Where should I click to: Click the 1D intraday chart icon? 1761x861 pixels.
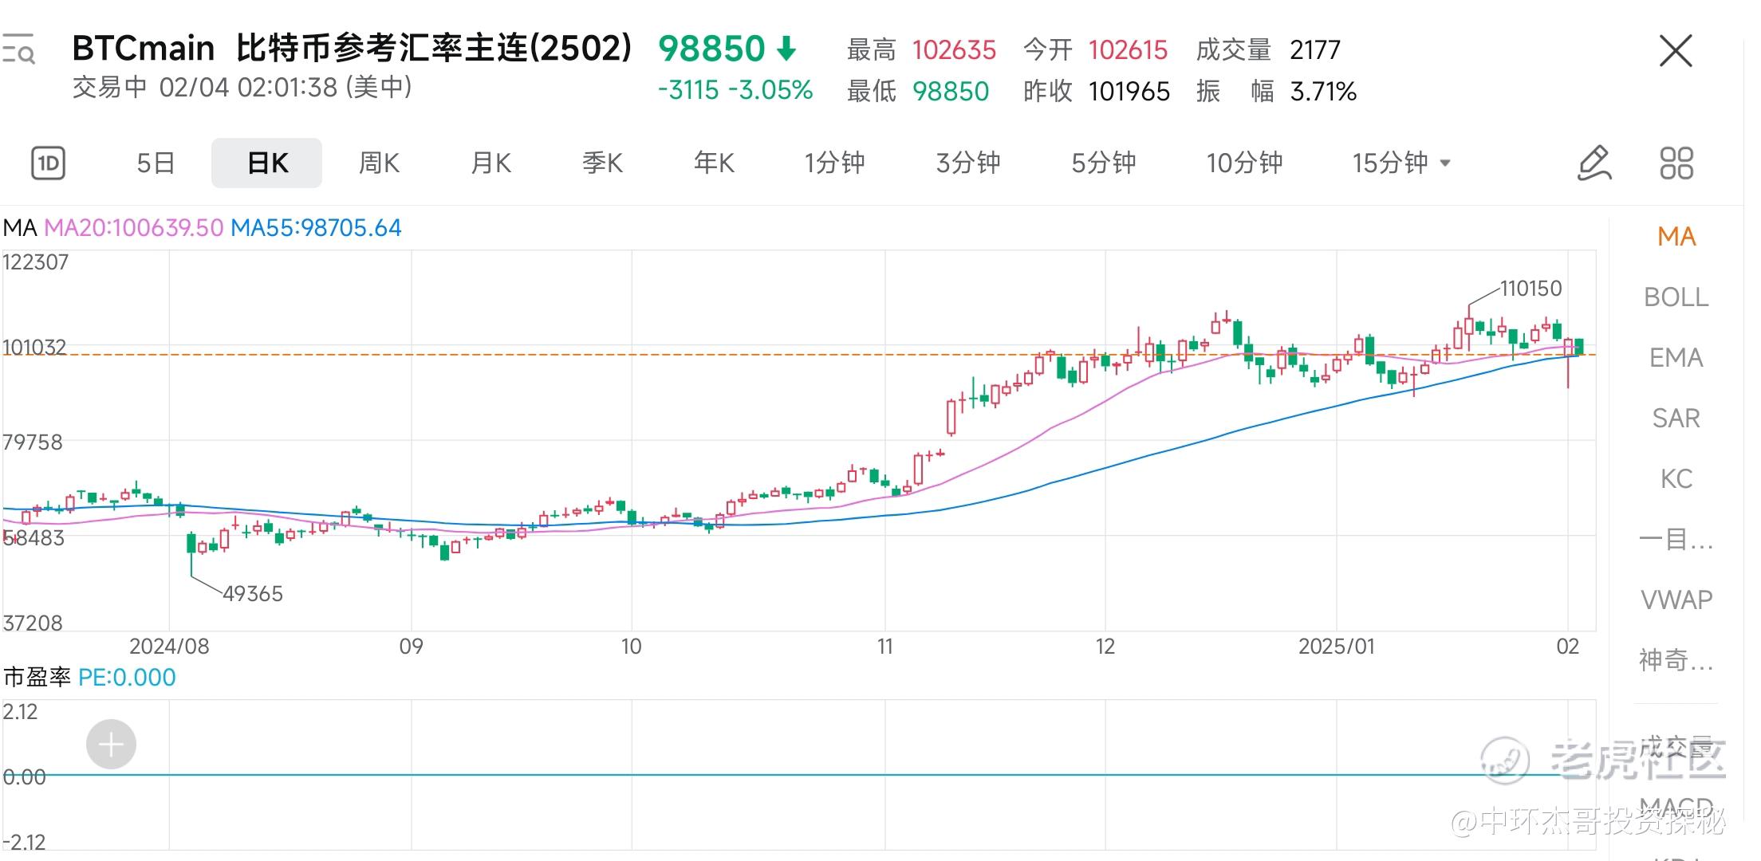point(48,163)
